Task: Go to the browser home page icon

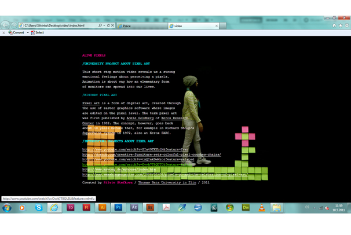Action: click(x=334, y=25)
